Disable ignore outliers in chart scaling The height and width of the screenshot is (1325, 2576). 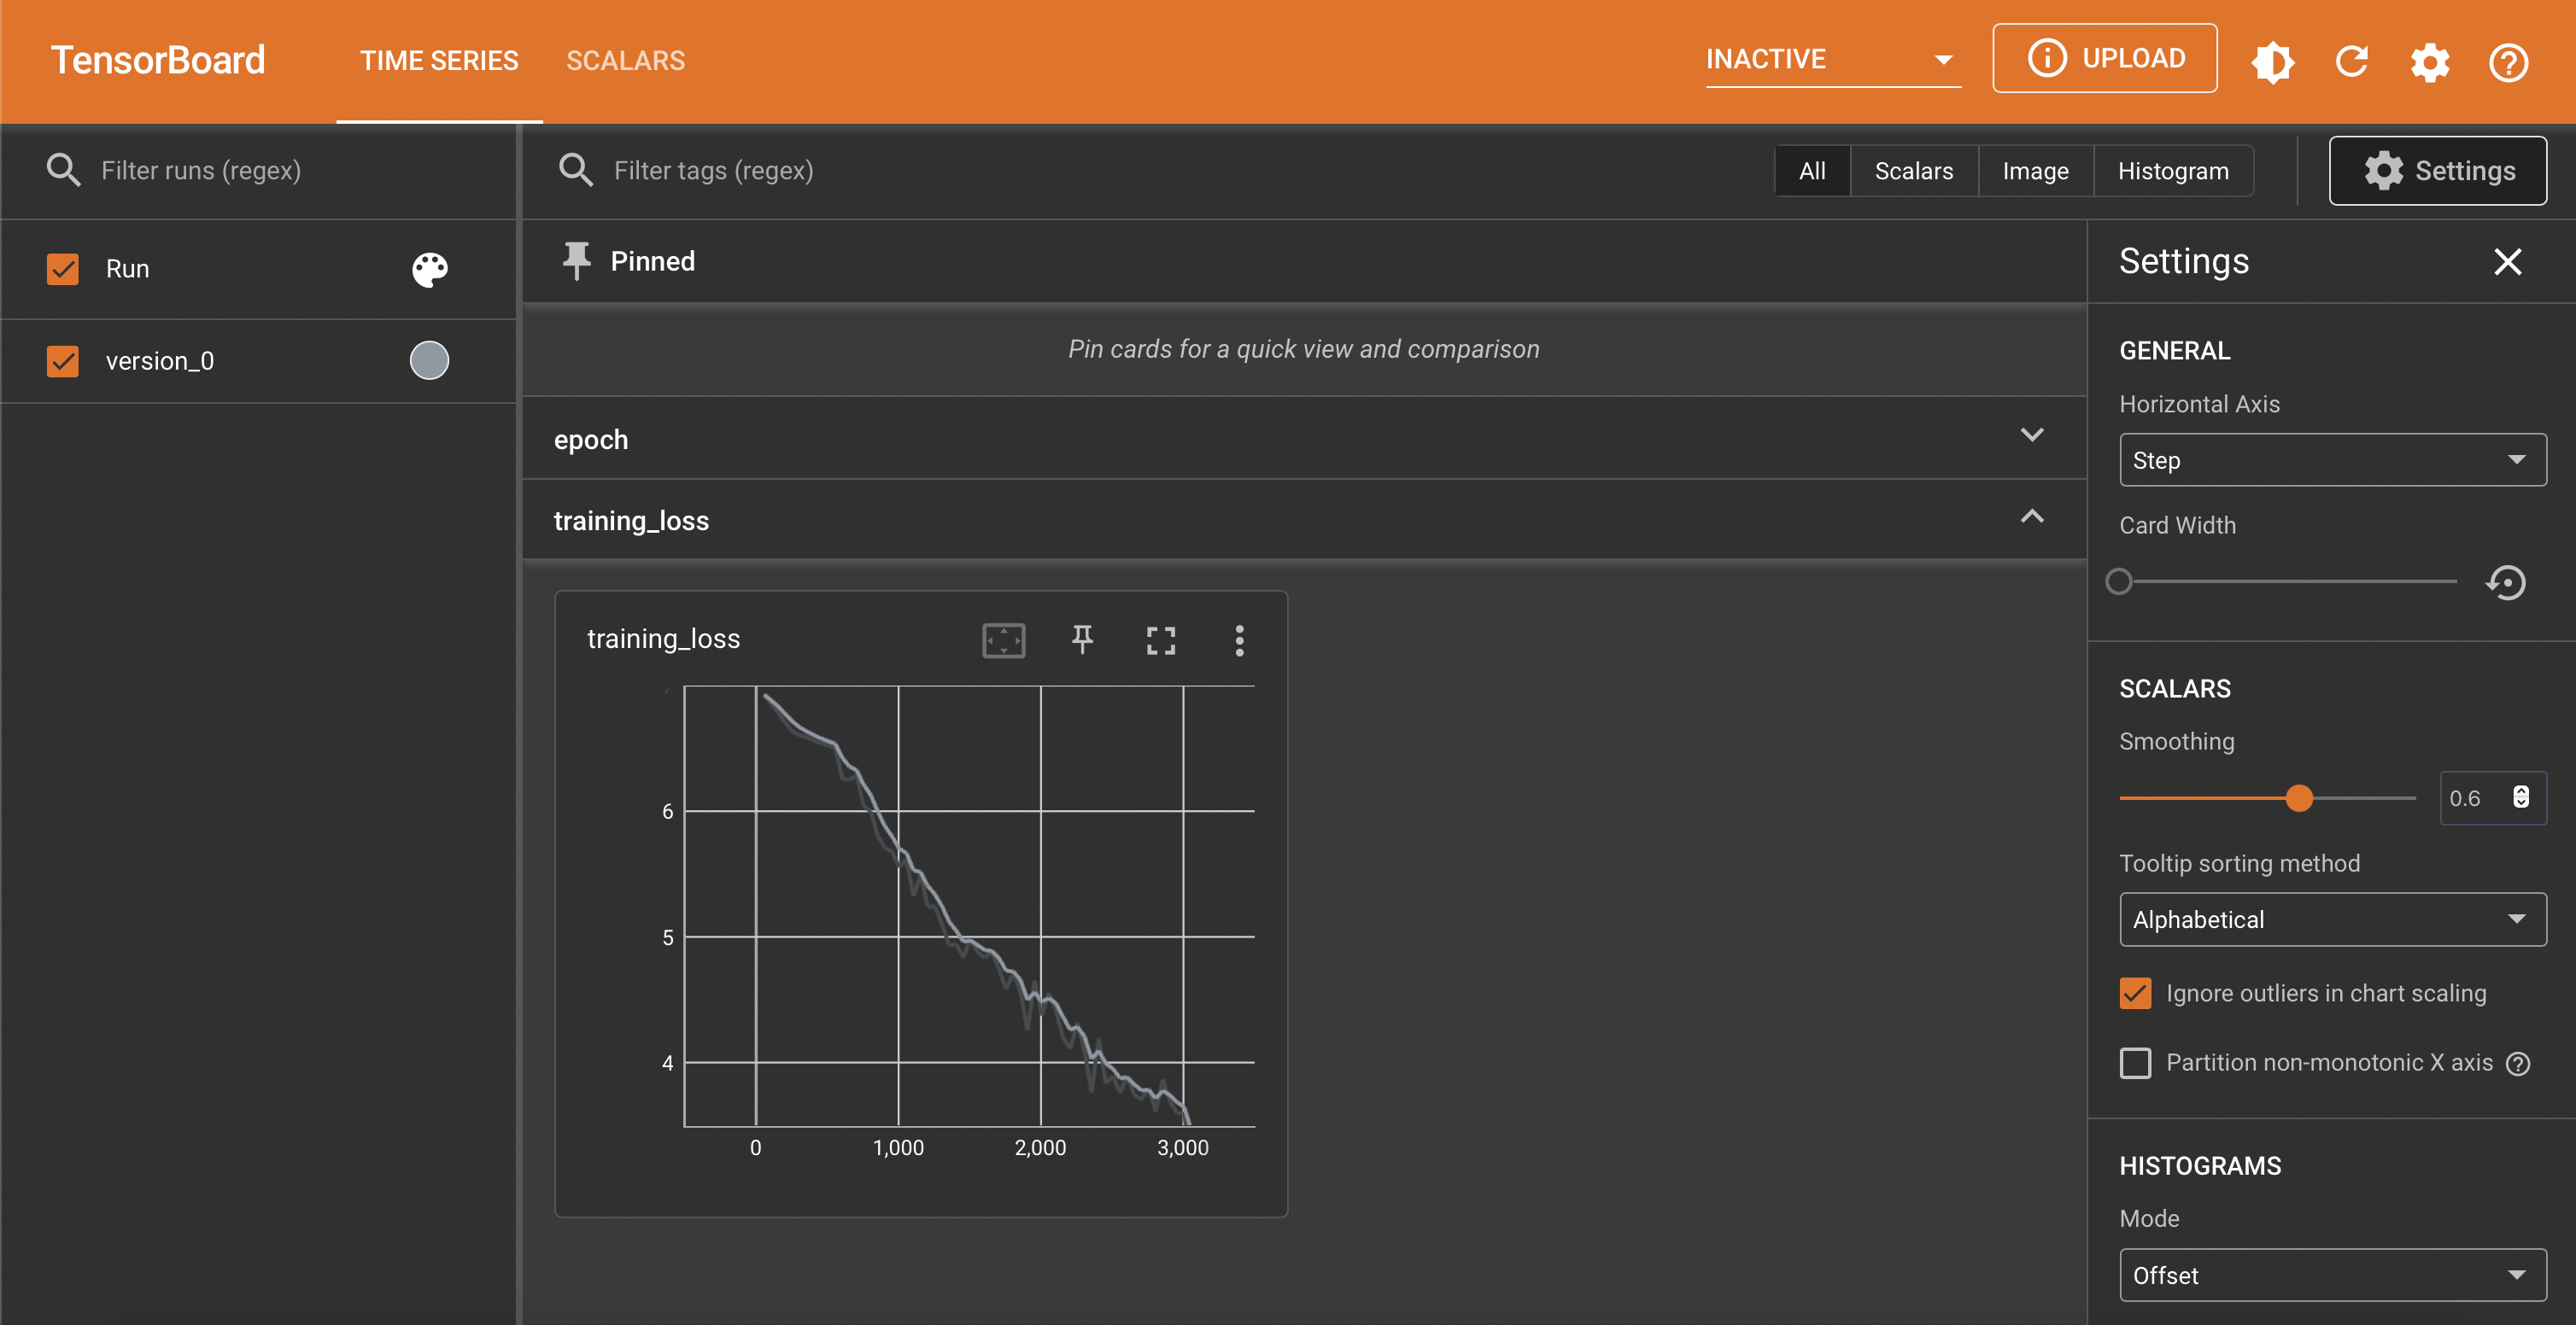[2135, 993]
